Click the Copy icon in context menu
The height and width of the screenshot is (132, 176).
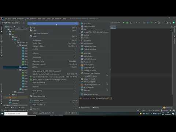tap(31, 30)
